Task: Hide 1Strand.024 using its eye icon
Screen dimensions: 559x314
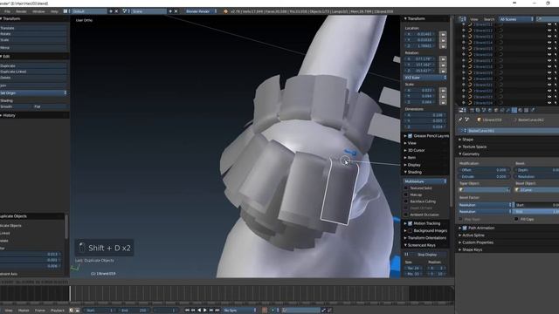Action: pos(549,103)
